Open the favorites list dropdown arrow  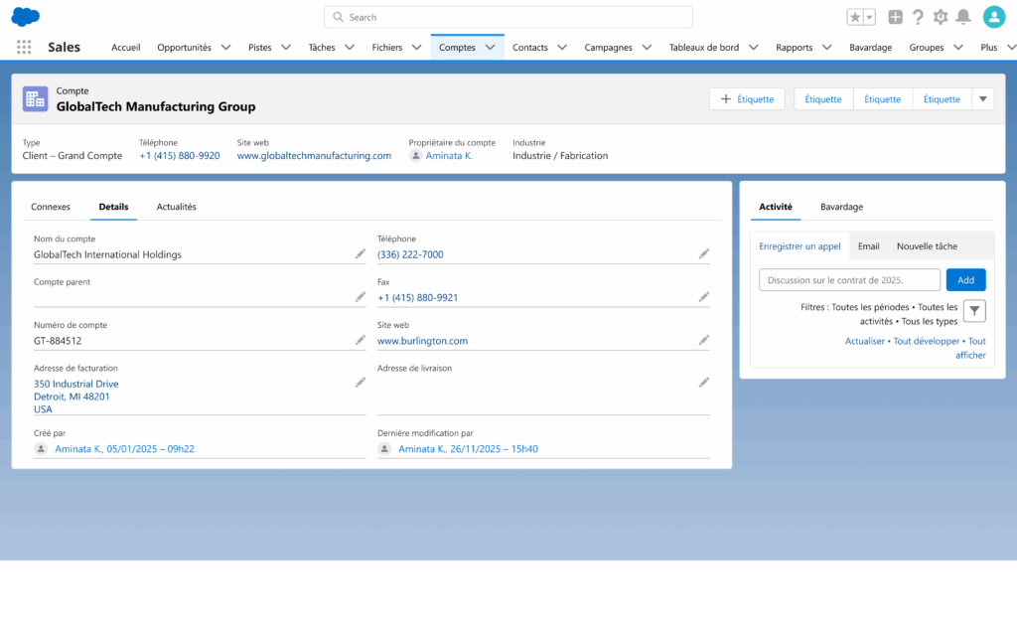click(870, 18)
